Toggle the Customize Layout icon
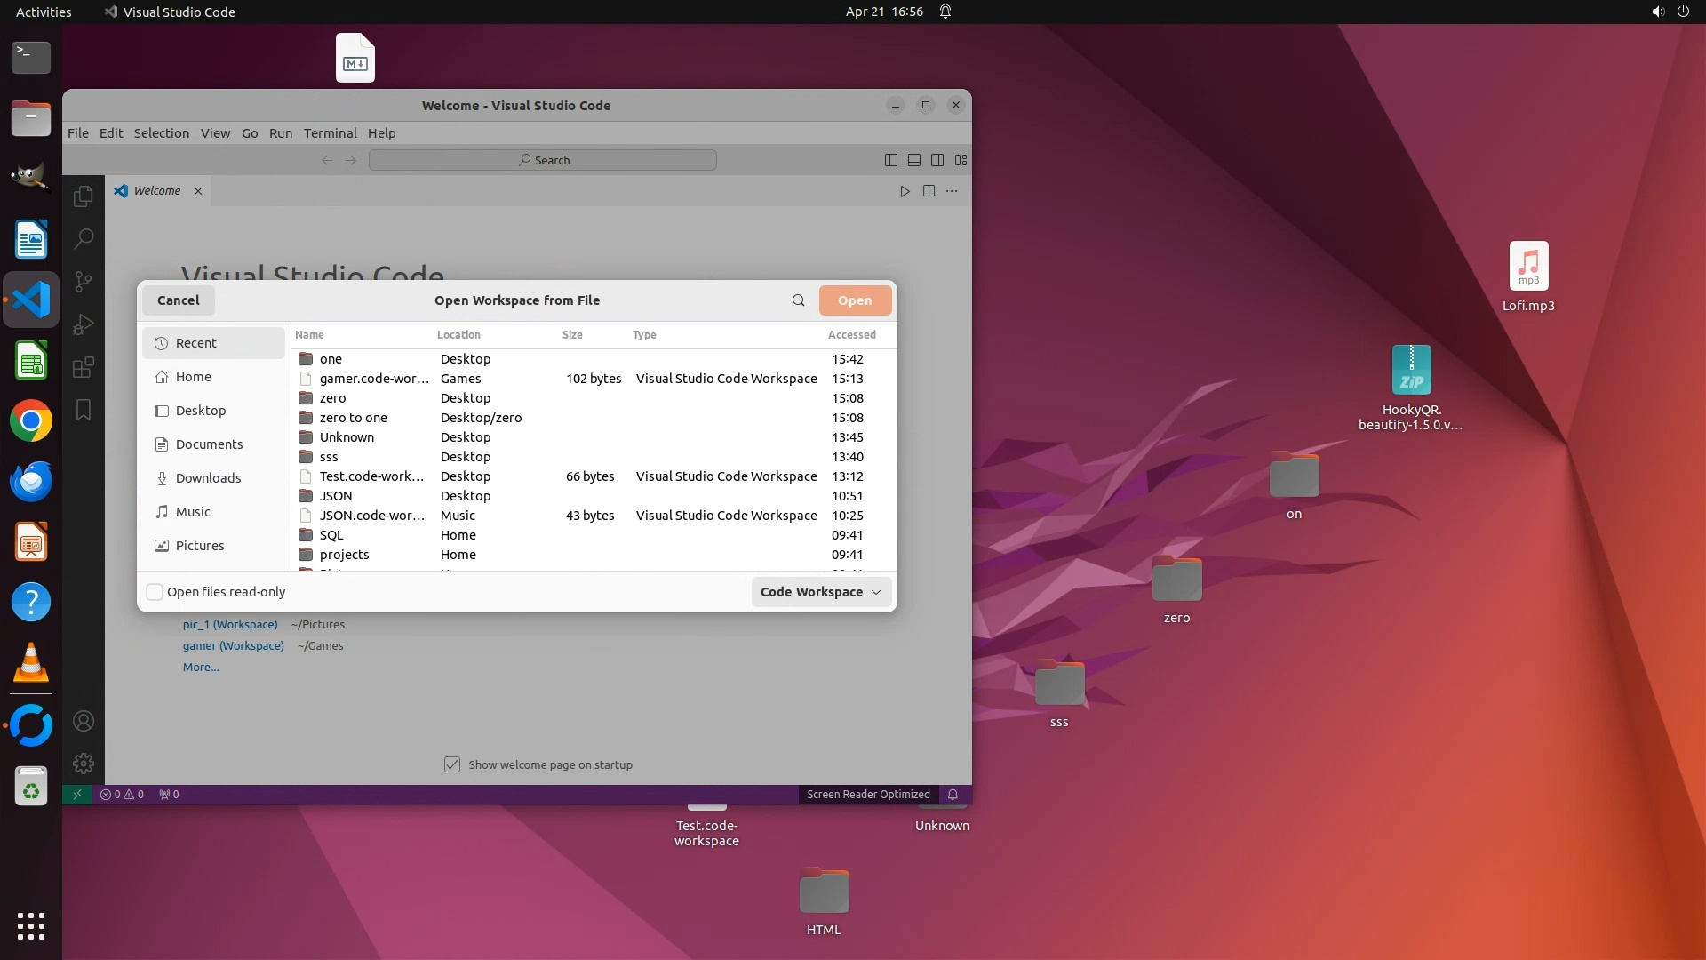1706x960 pixels. 961,160
